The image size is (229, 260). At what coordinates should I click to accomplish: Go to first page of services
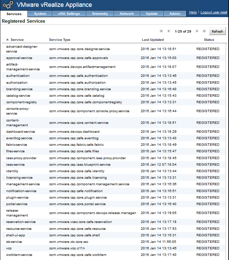[161, 31]
